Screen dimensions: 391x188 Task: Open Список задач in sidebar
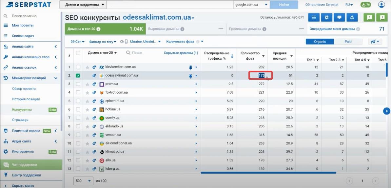click(x=23, y=36)
